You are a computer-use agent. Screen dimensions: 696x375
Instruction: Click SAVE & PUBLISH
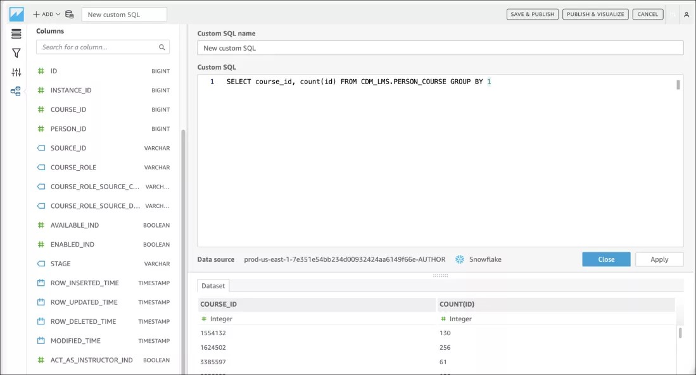pos(532,13)
